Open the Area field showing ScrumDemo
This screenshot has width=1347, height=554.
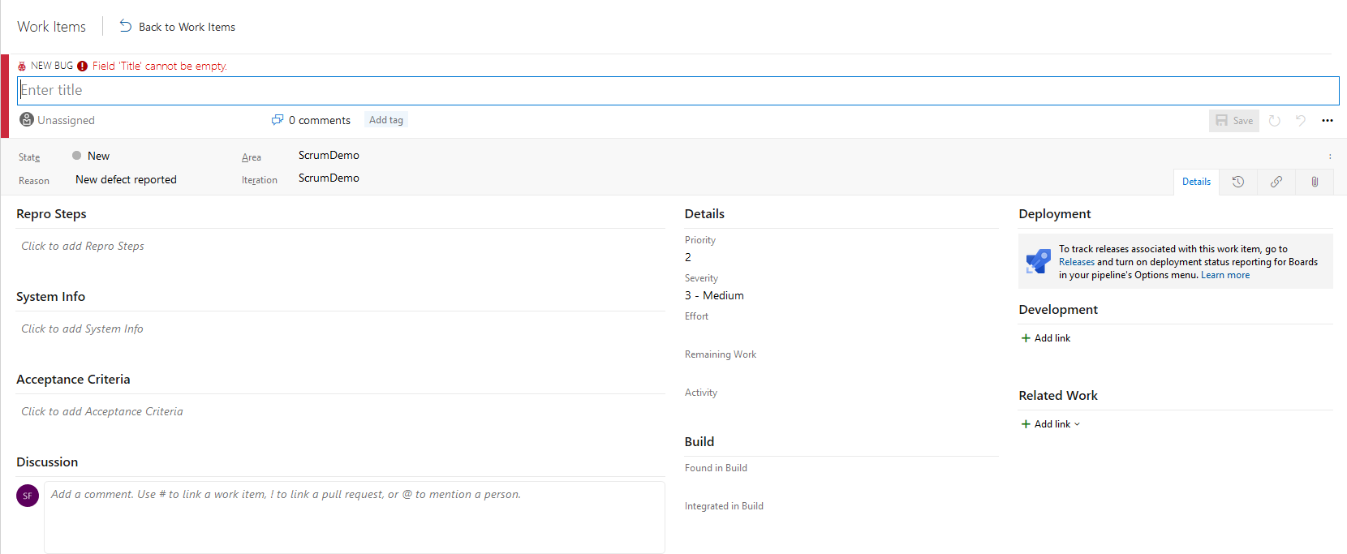click(329, 155)
